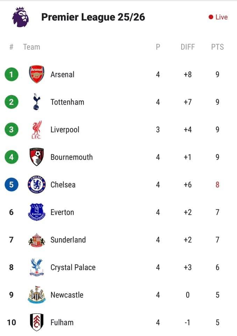
Task: Click the Premier League lion logo
Action: click(x=21, y=17)
